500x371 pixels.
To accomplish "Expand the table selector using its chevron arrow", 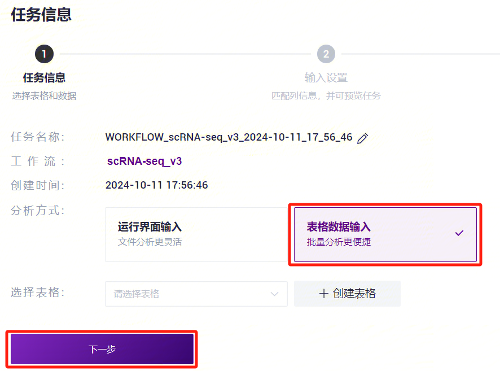I will click(275, 294).
